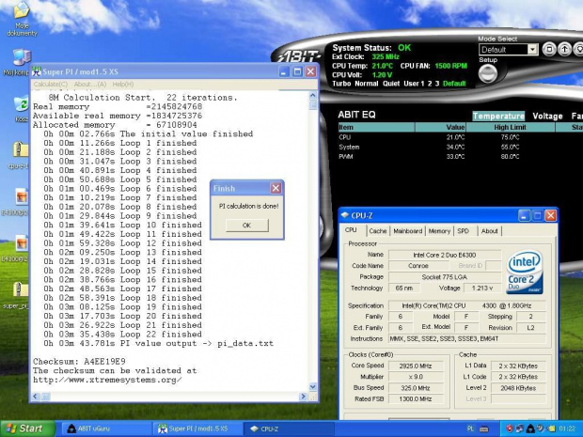Click the red security shield tray icon
This screenshot has height=437, width=583.
pos(510,429)
